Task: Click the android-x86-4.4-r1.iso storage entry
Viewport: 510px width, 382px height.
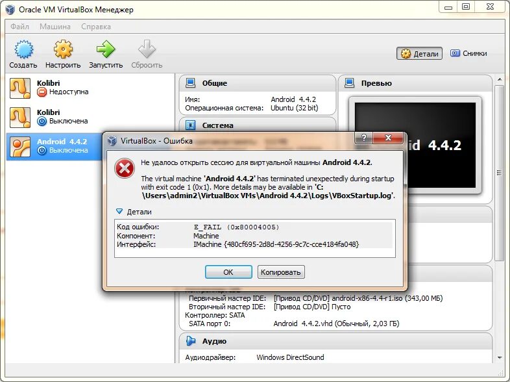Action: (x=358, y=298)
